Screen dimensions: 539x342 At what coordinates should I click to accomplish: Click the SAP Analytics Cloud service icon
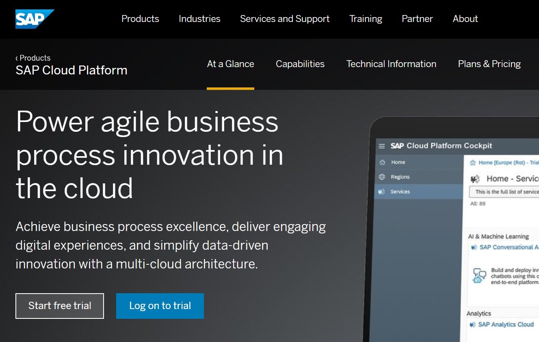472,325
